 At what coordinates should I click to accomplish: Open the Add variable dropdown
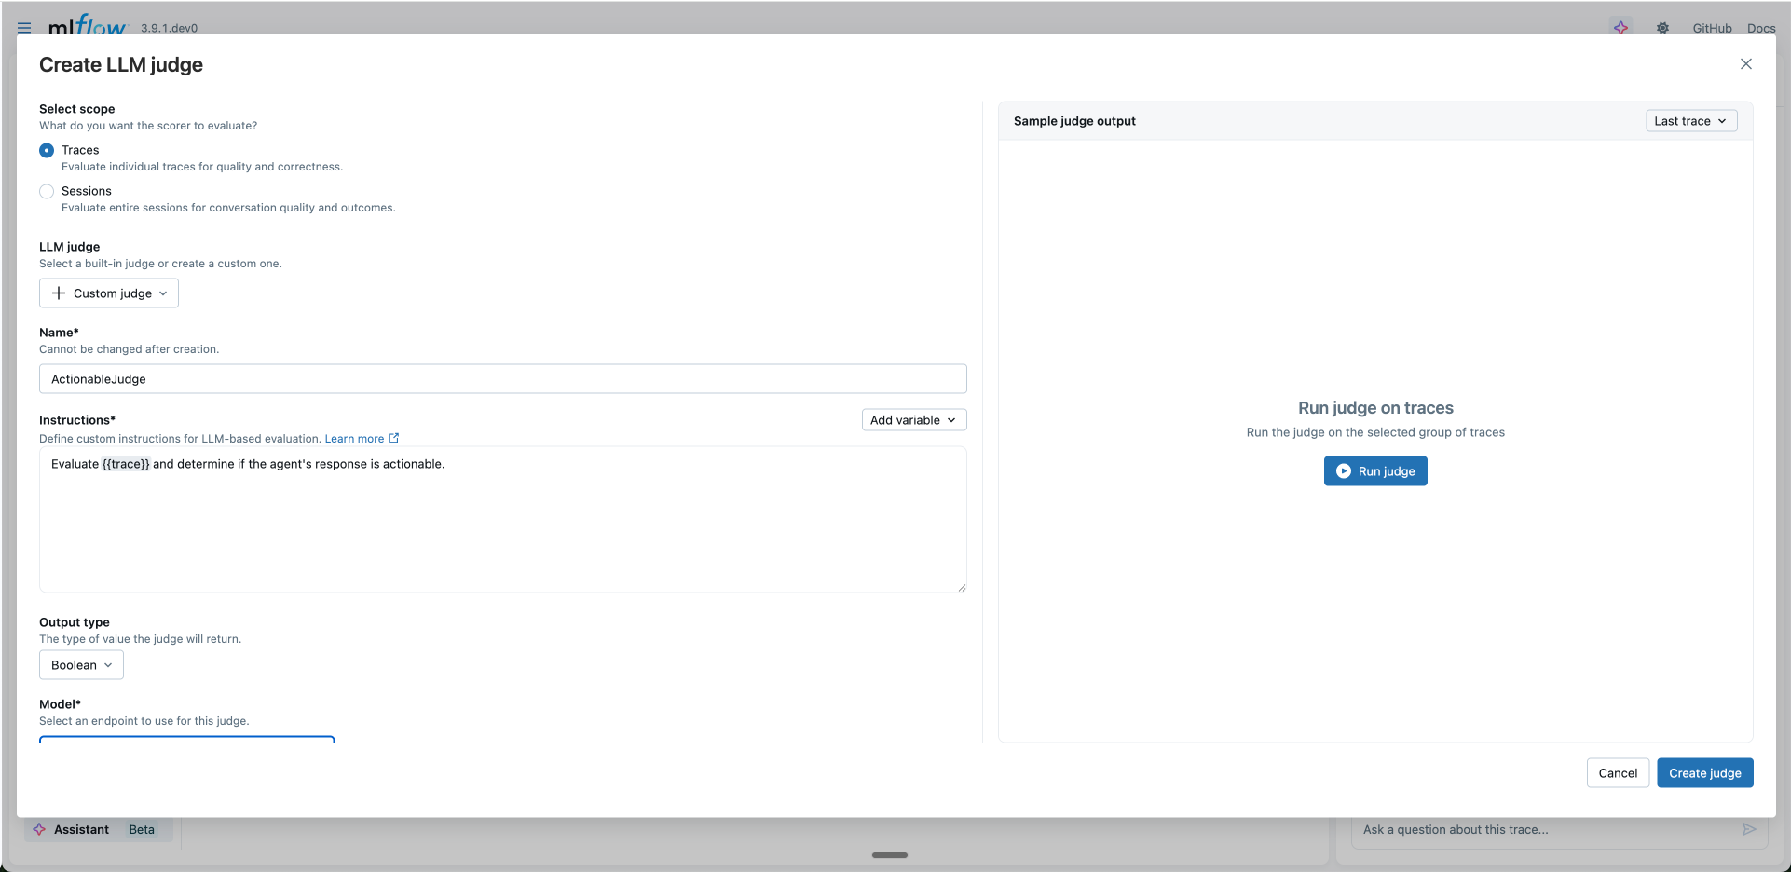(x=913, y=419)
